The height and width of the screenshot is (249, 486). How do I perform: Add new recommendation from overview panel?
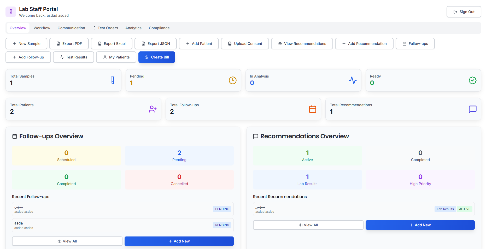click(x=420, y=225)
